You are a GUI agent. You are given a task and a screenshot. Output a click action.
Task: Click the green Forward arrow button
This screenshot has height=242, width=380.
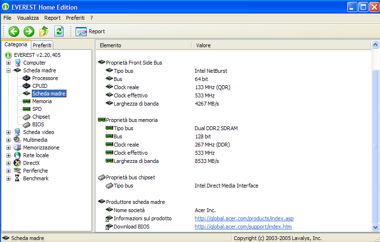[29, 31]
